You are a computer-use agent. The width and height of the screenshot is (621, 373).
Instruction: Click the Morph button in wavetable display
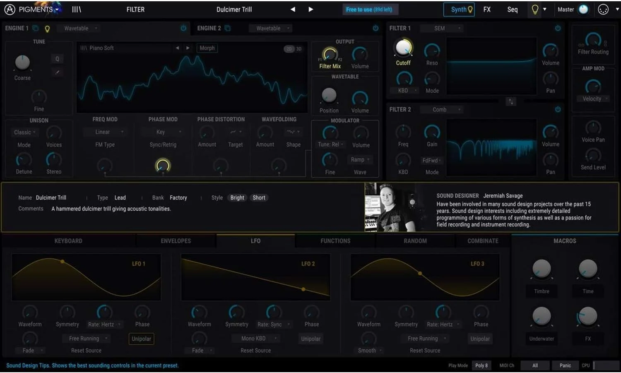(x=207, y=48)
